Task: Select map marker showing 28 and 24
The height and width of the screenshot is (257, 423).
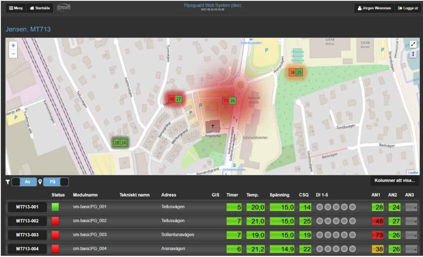Action: coord(120,143)
